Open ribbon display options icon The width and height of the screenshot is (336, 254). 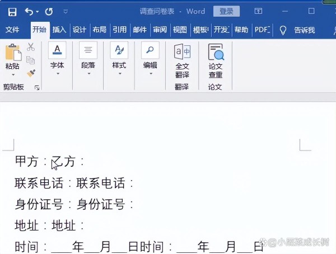pyautogui.click(x=258, y=11)
